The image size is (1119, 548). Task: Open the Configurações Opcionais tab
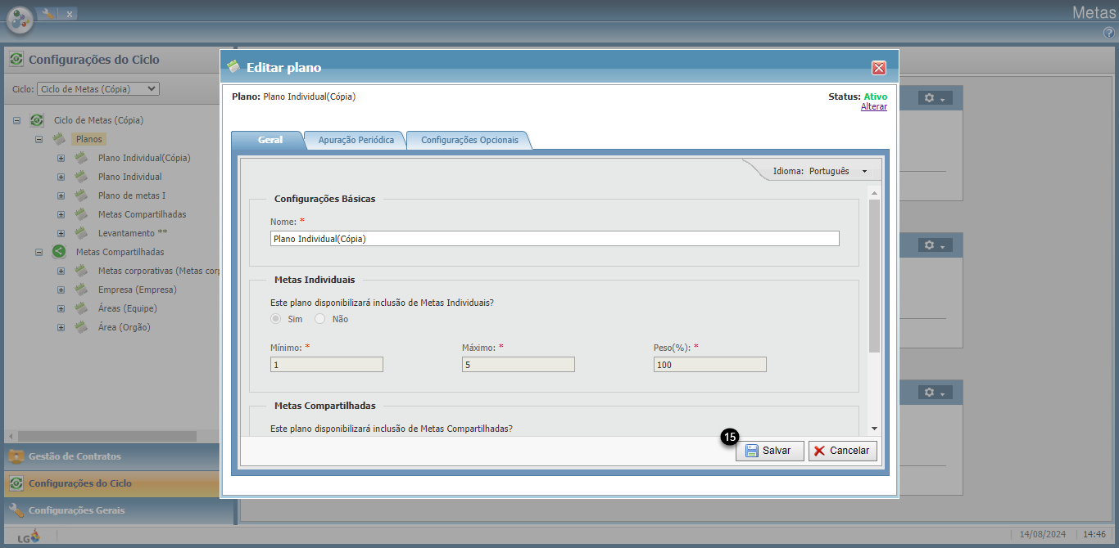469,140
